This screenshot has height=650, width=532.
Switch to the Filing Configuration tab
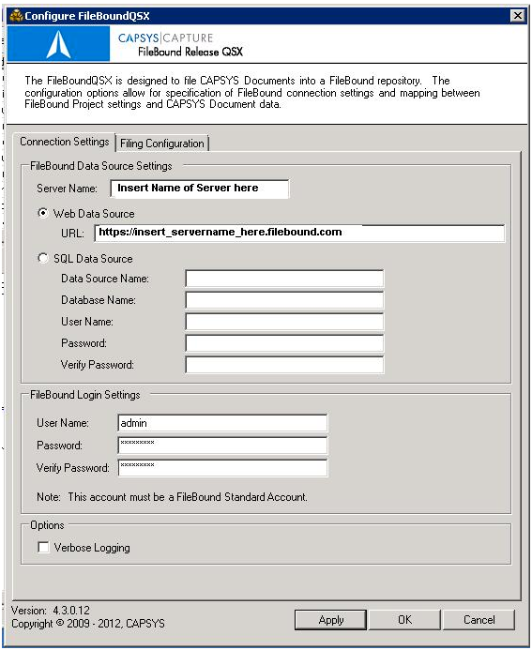[x=162, y=144]
